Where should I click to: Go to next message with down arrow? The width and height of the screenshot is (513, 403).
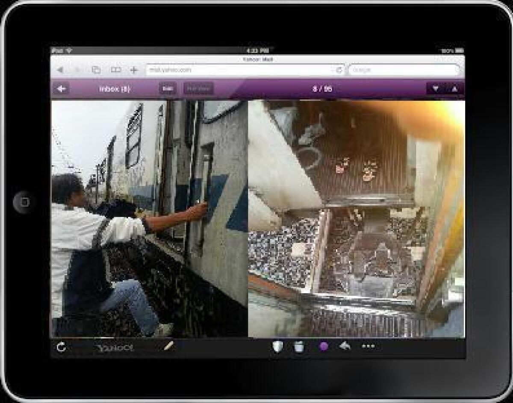(x=436, y=89)
